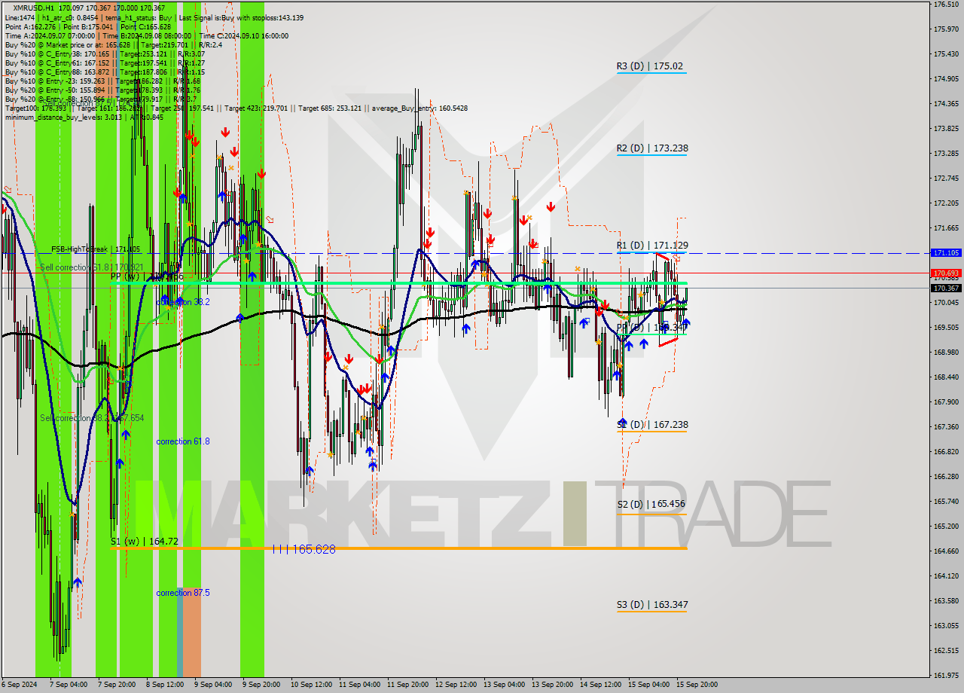Screen dimensions: 964x693
Task: Click the Sell correction 38.2 | 167.654 label
Action: pyautogui.click(x=92, y=418)
